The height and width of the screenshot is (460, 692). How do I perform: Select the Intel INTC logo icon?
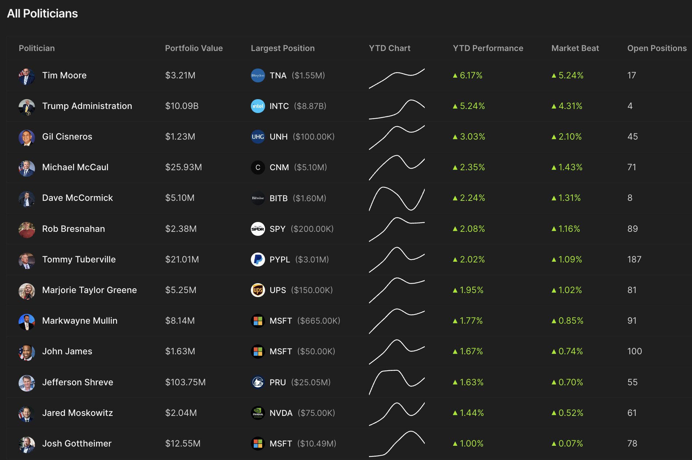(x=258, y=106)
